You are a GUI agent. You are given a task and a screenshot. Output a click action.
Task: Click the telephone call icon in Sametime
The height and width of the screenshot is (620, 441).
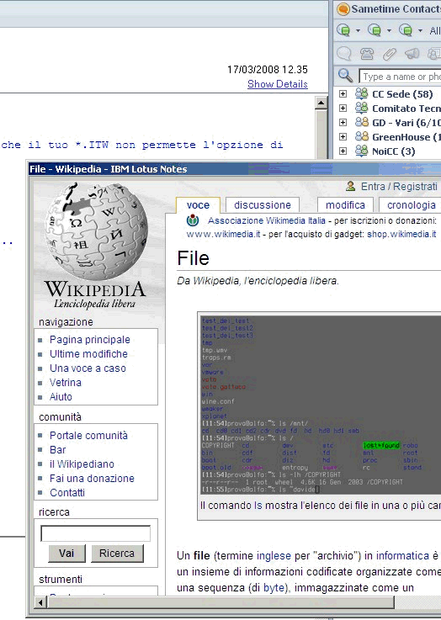pyautogui.click(x=367, y=54)
